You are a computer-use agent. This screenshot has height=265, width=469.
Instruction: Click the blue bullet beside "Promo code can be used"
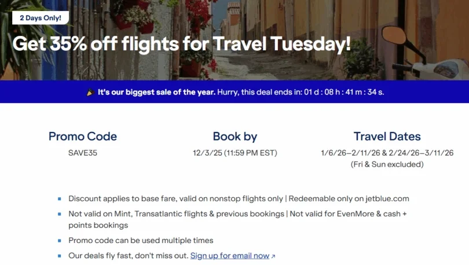point(60,241)
